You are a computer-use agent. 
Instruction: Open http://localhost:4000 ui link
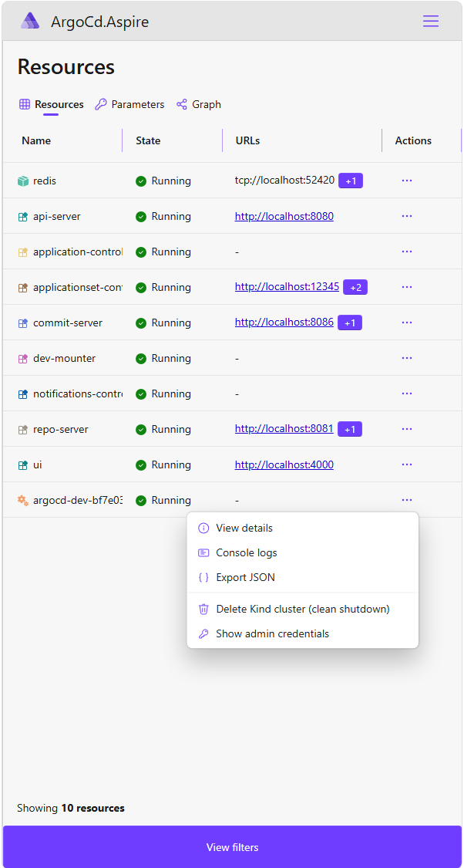(x=284, y=464)
